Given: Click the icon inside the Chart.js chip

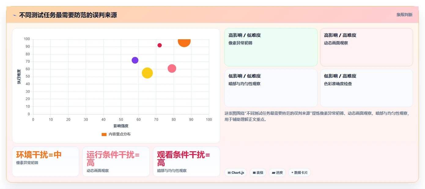Looking at the screenshot, I should (x=229, y=173).
